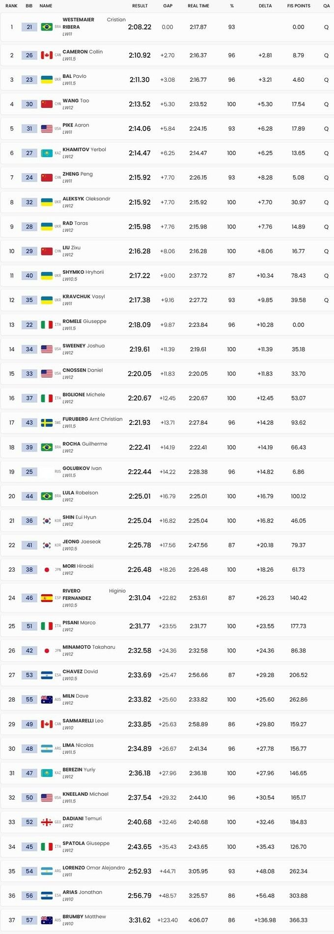Viewport: 334px width, 934px height.
Task: Click the Sweden flag beside FURUBERG Arnt Christian
Action: (47, 422)
